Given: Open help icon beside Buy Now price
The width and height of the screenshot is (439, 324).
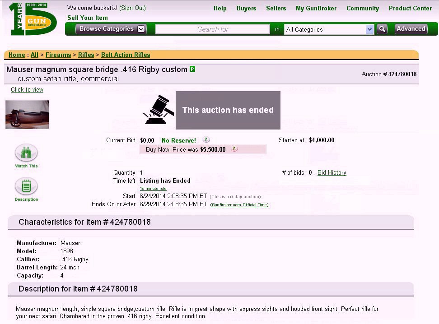Looking at the screenshot, I should [x=234, y=149].
